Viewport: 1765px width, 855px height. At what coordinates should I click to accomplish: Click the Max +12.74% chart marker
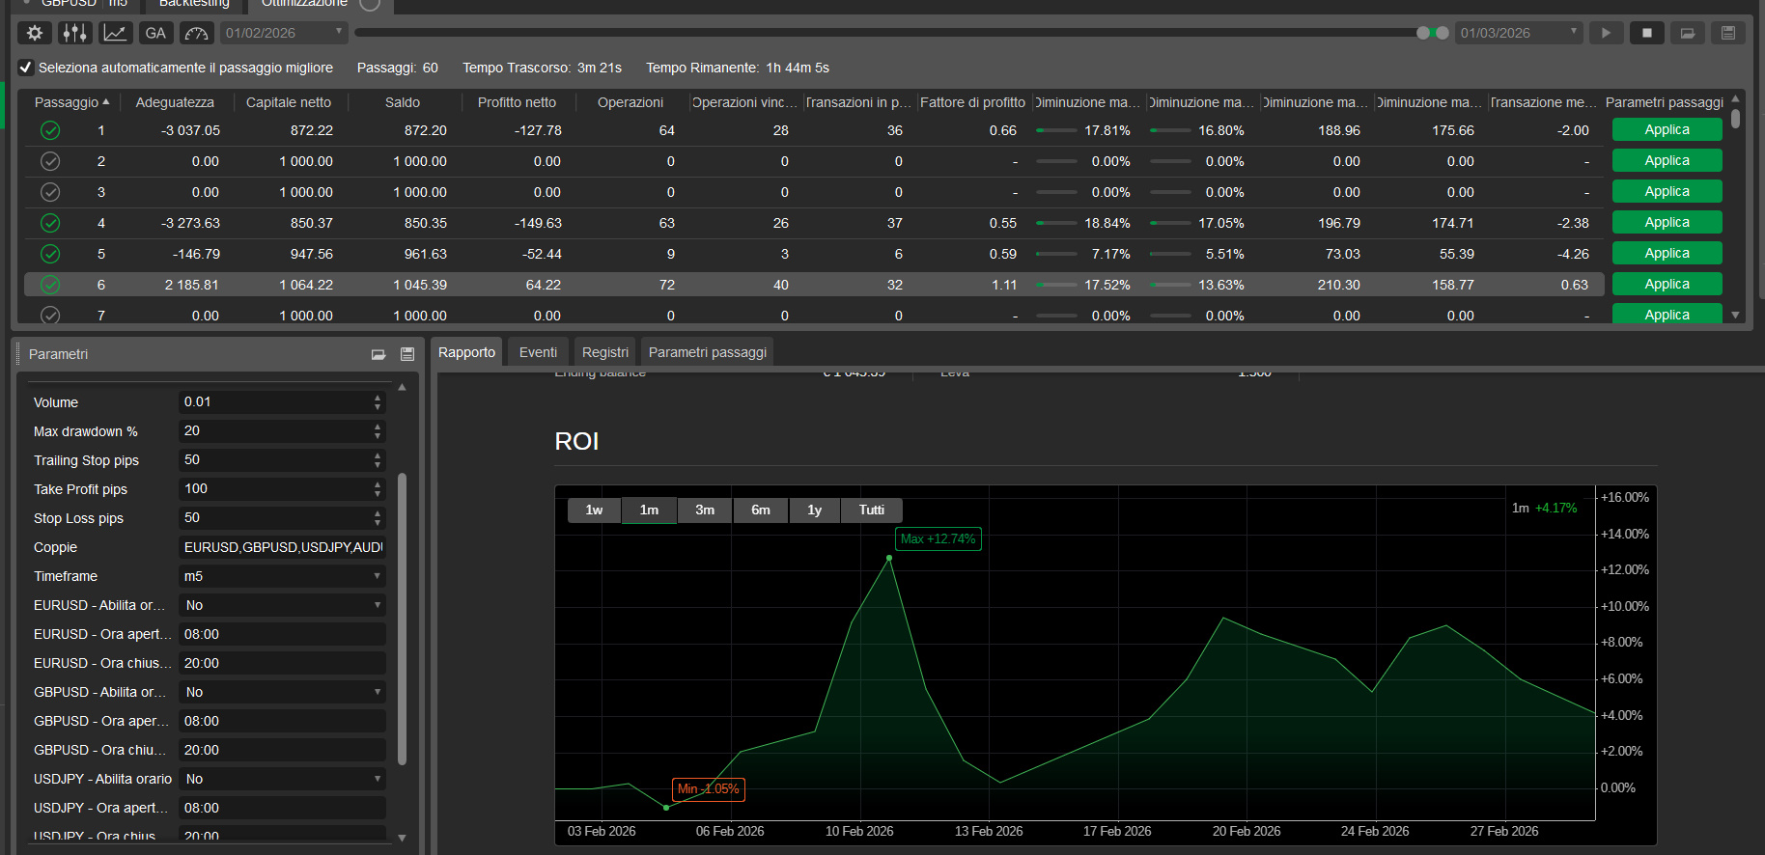(x=939, y=538)
